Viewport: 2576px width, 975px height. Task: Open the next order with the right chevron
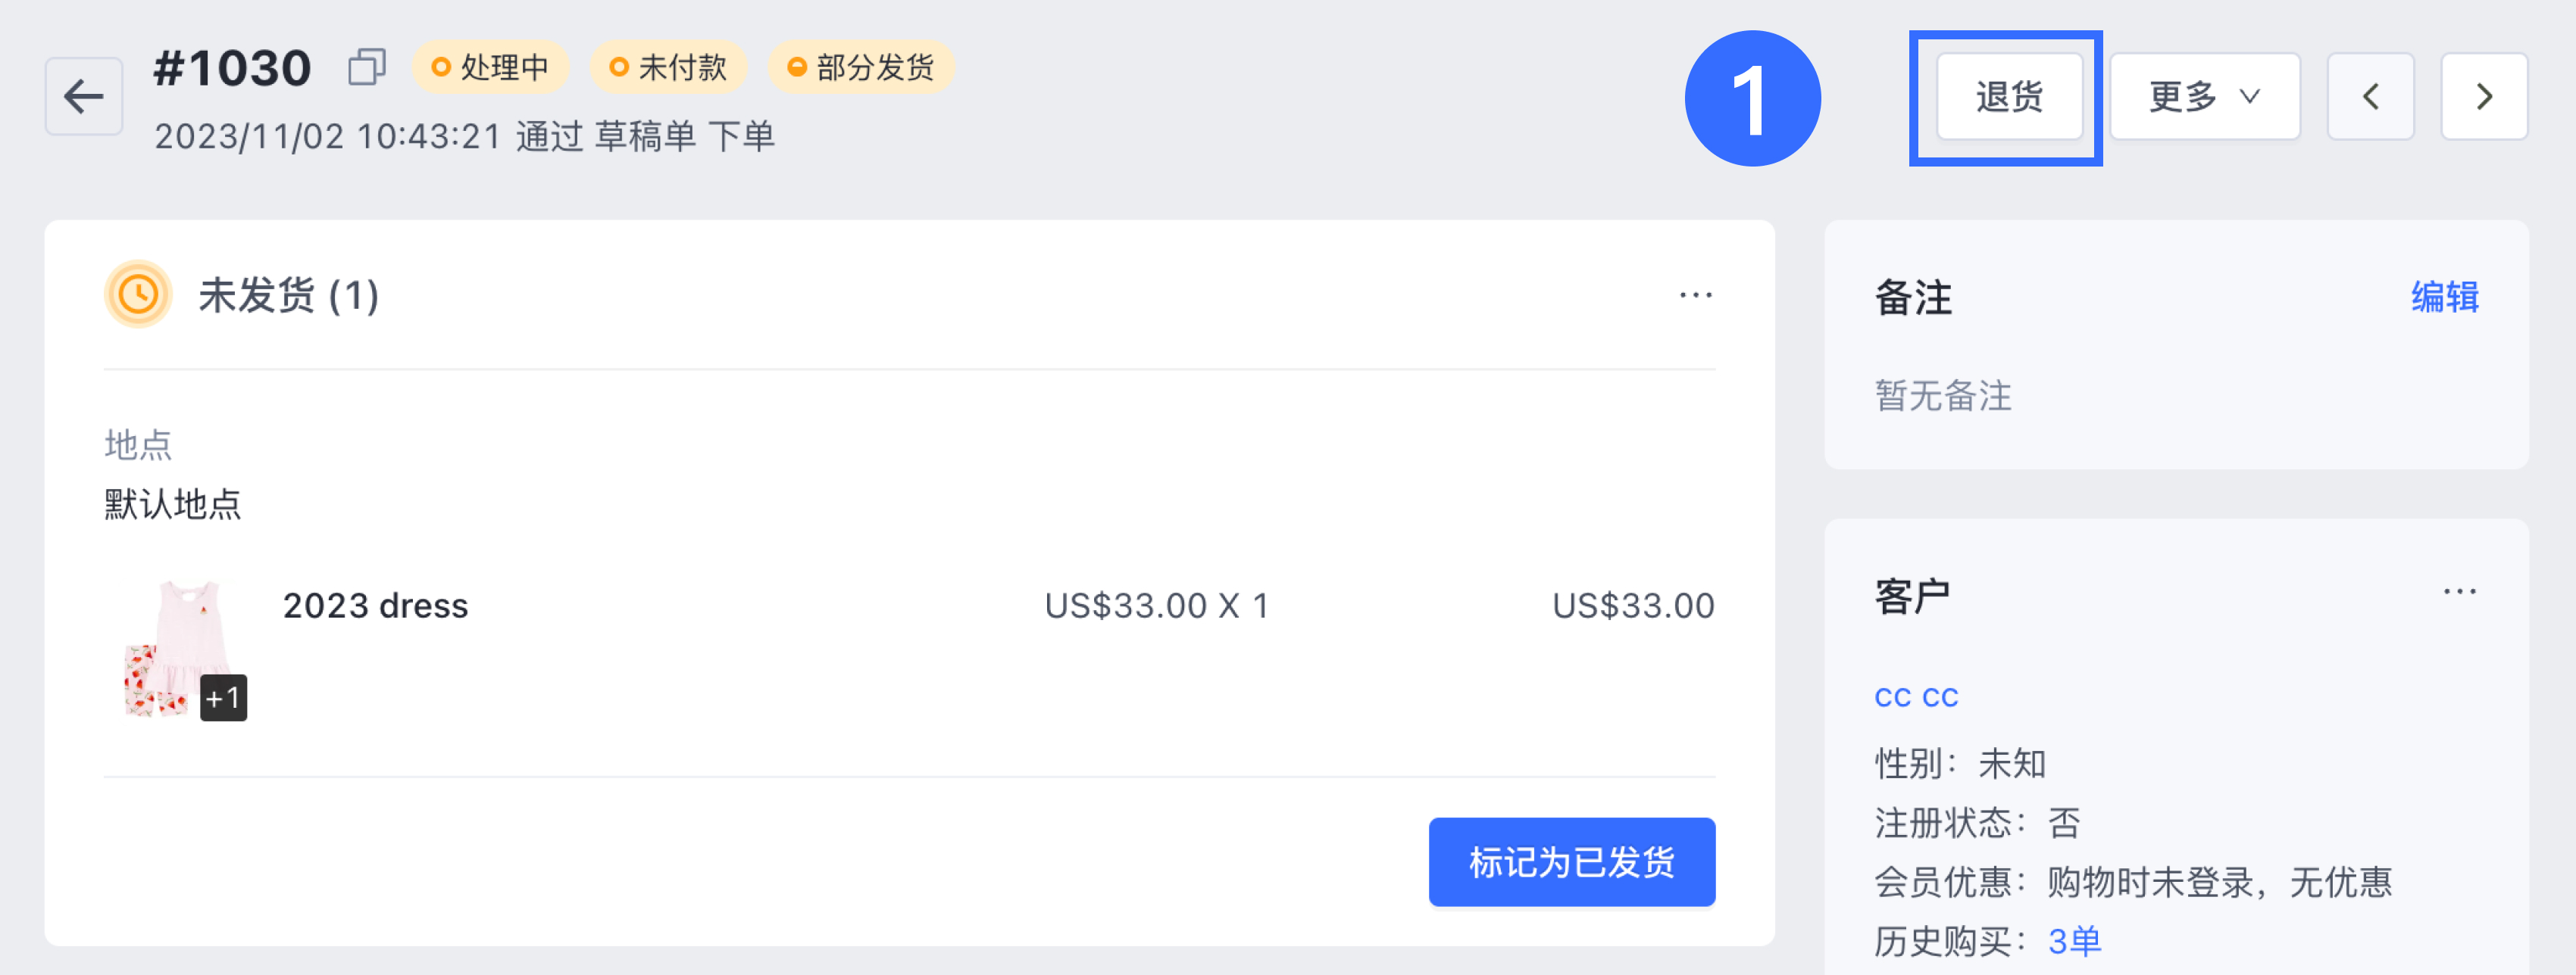[2484, 97]
